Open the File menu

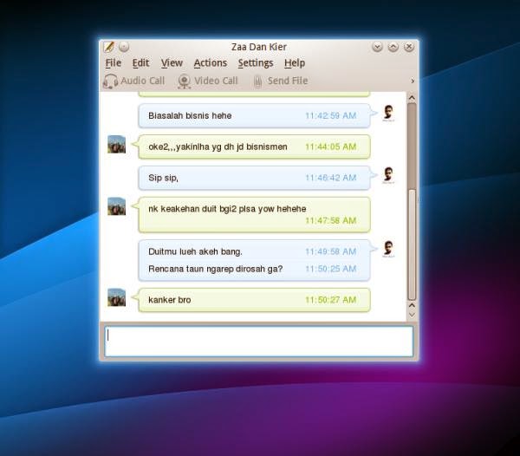[x=114, y=62]
